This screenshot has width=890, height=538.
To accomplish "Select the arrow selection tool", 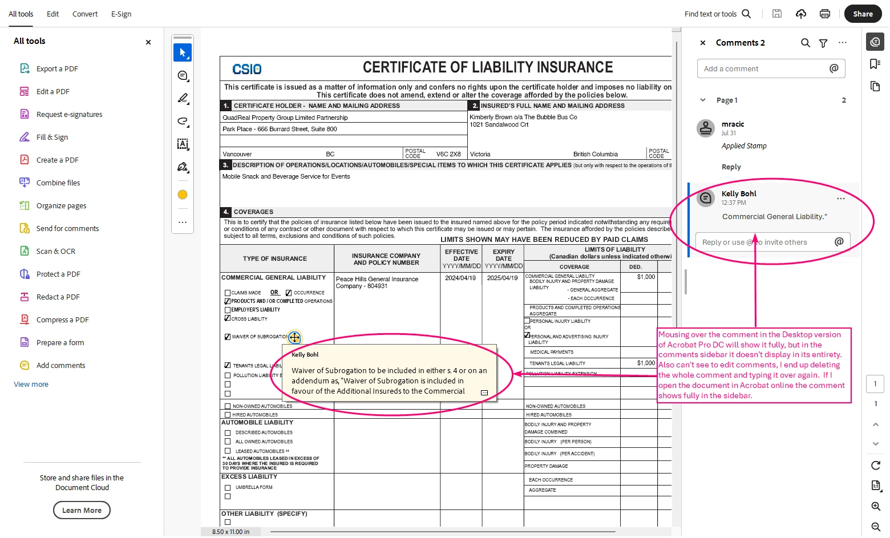I will click(x=183, y=52).
